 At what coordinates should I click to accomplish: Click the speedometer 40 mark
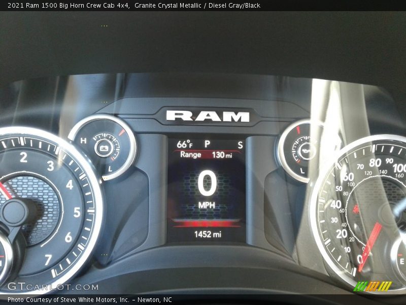pyautogui.click(x=336, y=204)
